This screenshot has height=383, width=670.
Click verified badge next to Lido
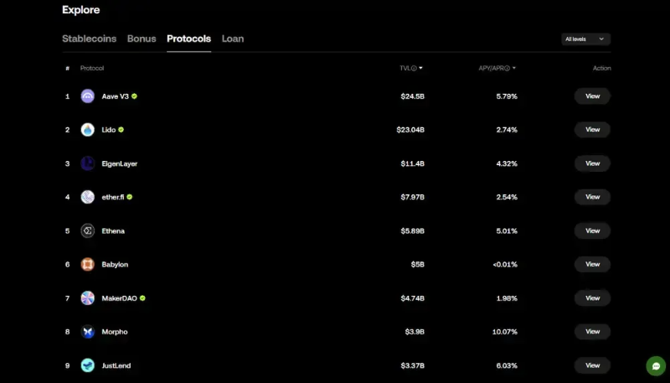pos(121,130)
